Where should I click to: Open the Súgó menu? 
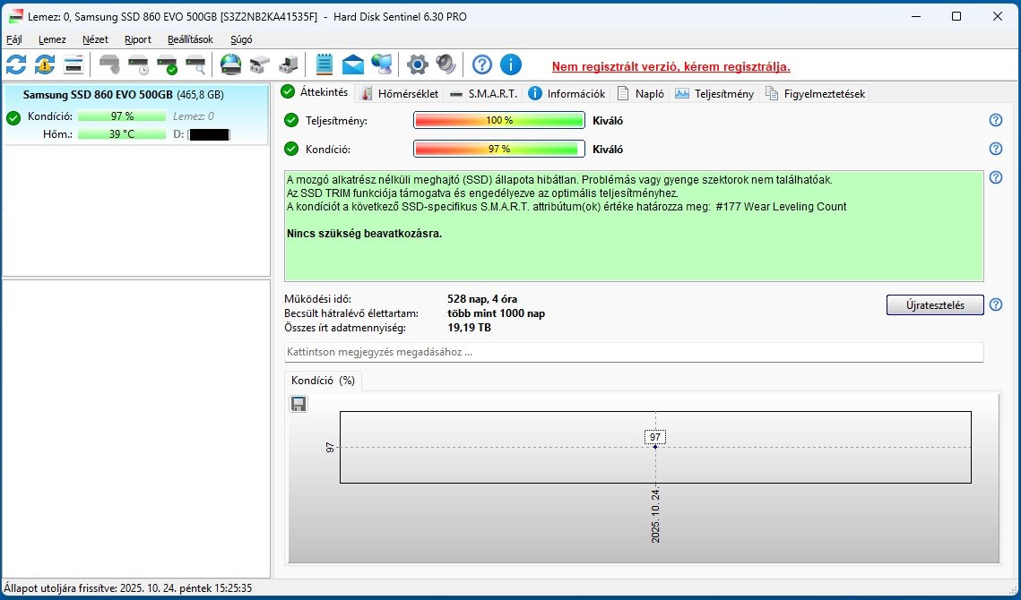pos(241,39)
